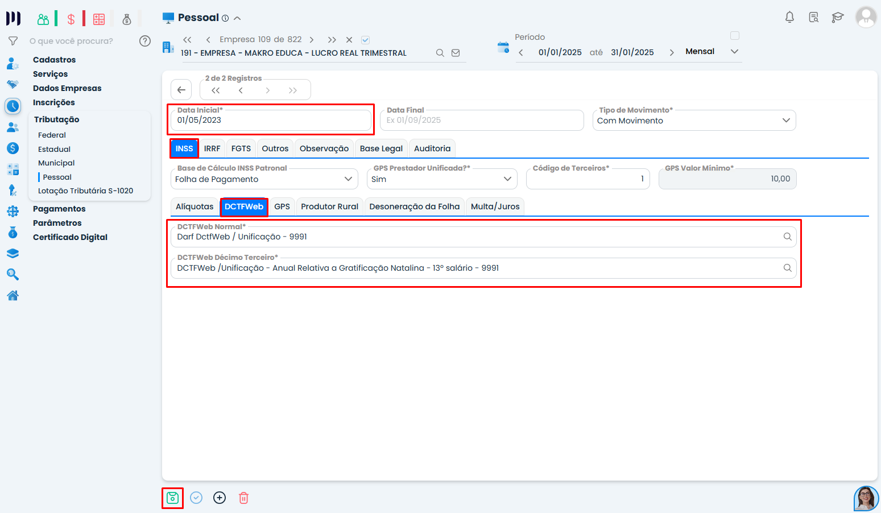Click the green save icon at bottom
This screenshot has width=881, height=513.
172,498
